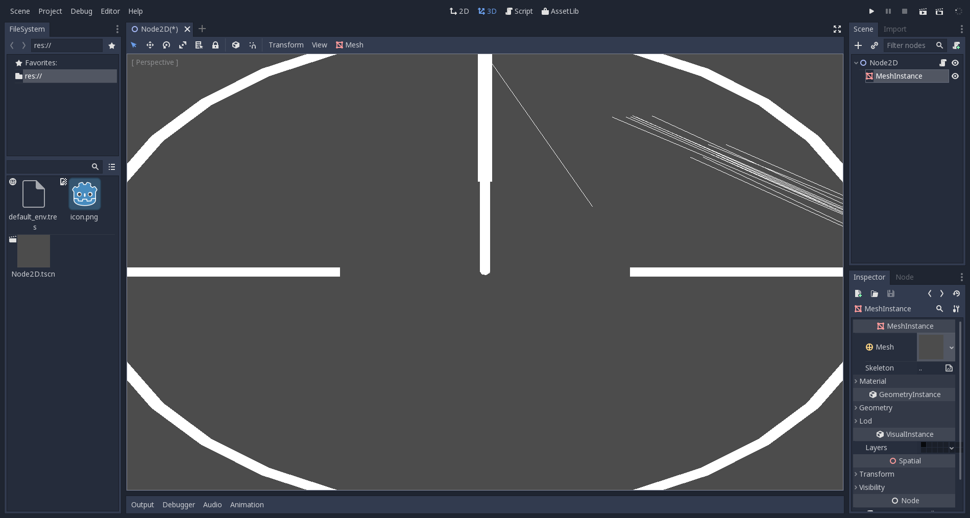Open the selectable list tool in the 3D toolbar
The width and height of the screenshot is (970, 518).
coord(199,45)
